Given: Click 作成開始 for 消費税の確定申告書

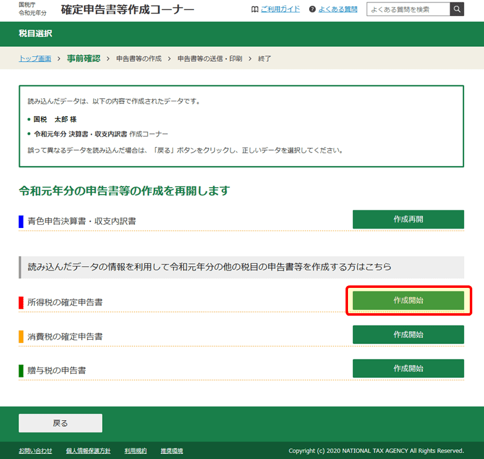Looking at the screenshot, I should [409, 335].
